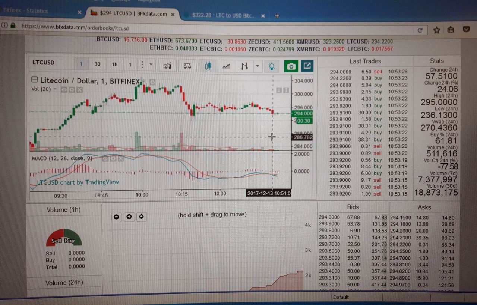The height and width of the screenshot is (305, 477).
Task: Open depth chart settings gear
Action: pyautogui.click(x=141, y=216)
